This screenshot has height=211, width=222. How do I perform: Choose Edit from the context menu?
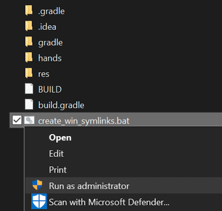pos(56,154)
